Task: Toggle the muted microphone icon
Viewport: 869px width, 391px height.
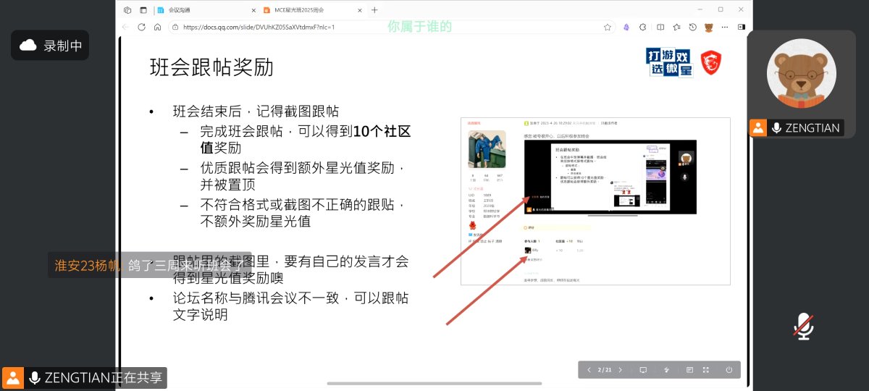Action: [802, 327]
